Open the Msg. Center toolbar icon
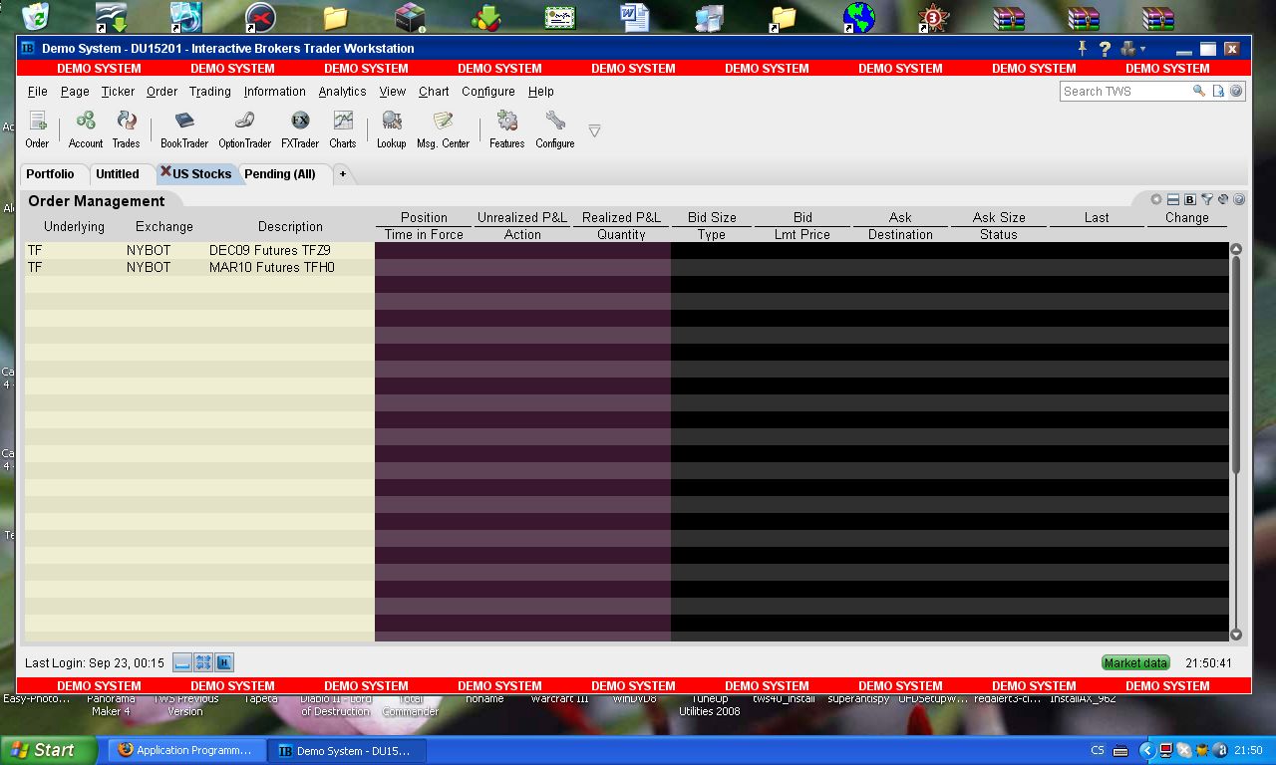The width and height of the screenshot is (1276, 765). (443, 129)
